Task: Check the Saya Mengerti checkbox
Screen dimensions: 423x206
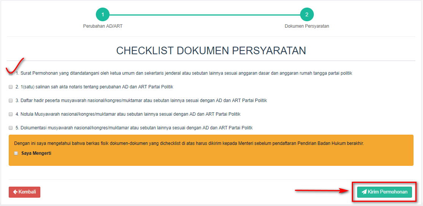Action: (x=16, y=153)
